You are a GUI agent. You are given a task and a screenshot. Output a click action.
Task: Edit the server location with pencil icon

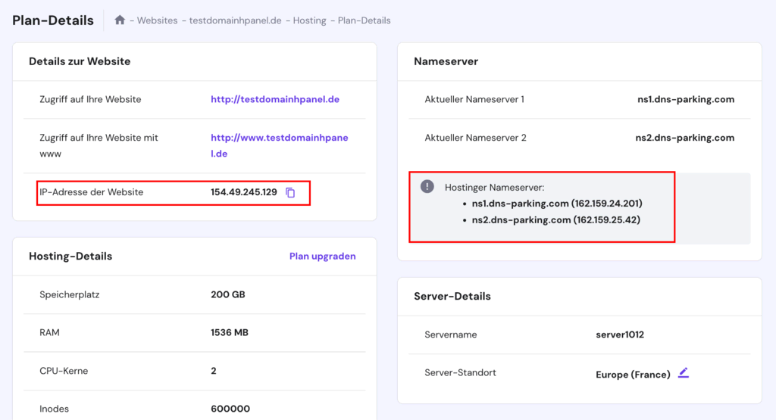684,373
